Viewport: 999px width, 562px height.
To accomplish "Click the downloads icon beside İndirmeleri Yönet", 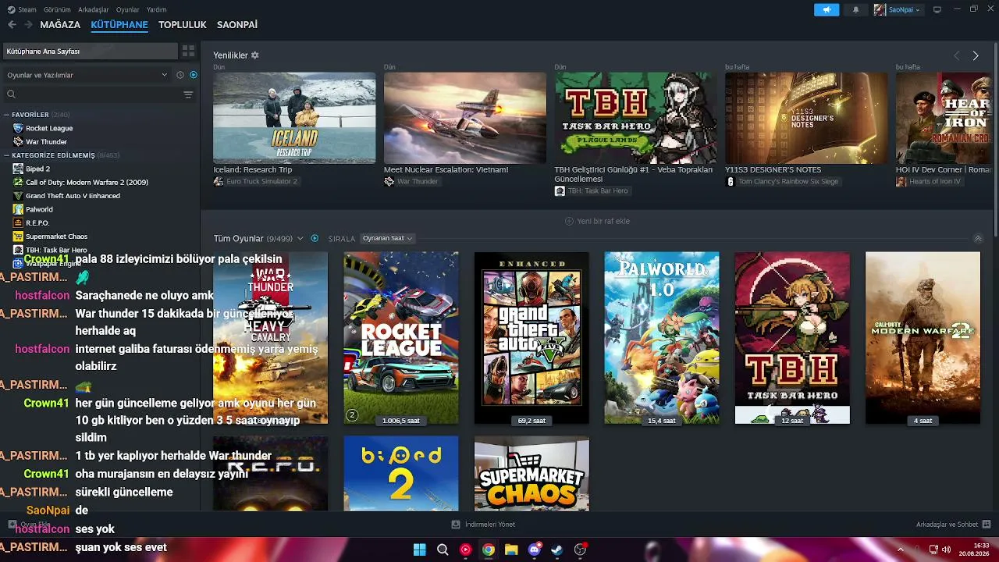I will coord(456,525).
